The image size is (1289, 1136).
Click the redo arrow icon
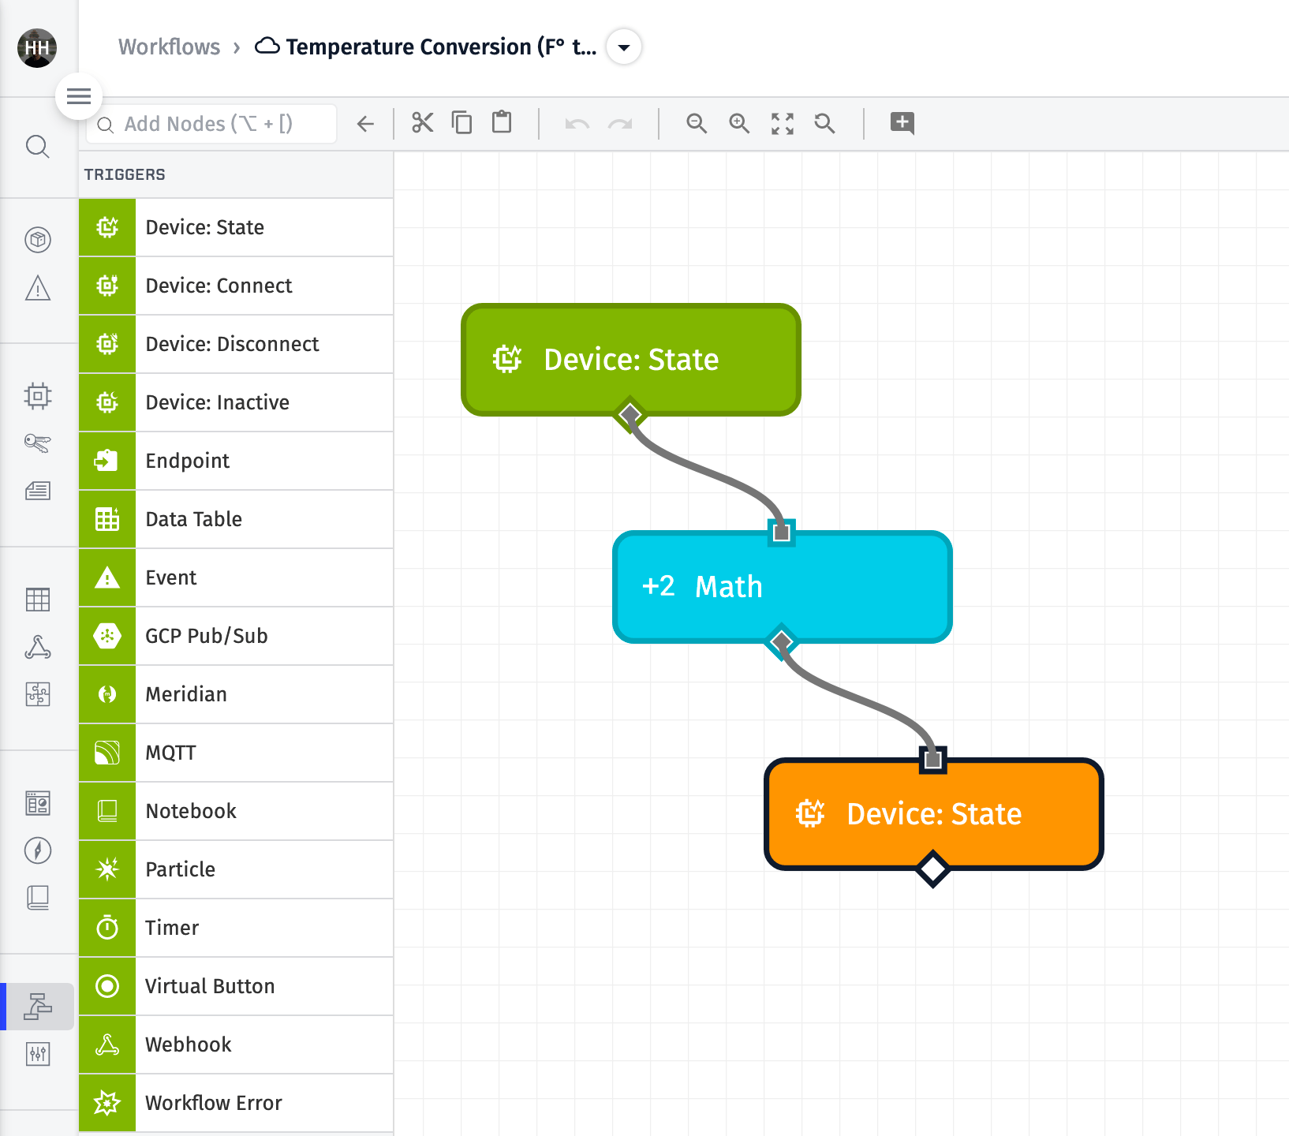pyautogui.click(x=620, y=124)
